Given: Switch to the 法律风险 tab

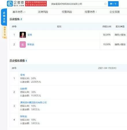Looking at the screenshot, I should point(43,12).
